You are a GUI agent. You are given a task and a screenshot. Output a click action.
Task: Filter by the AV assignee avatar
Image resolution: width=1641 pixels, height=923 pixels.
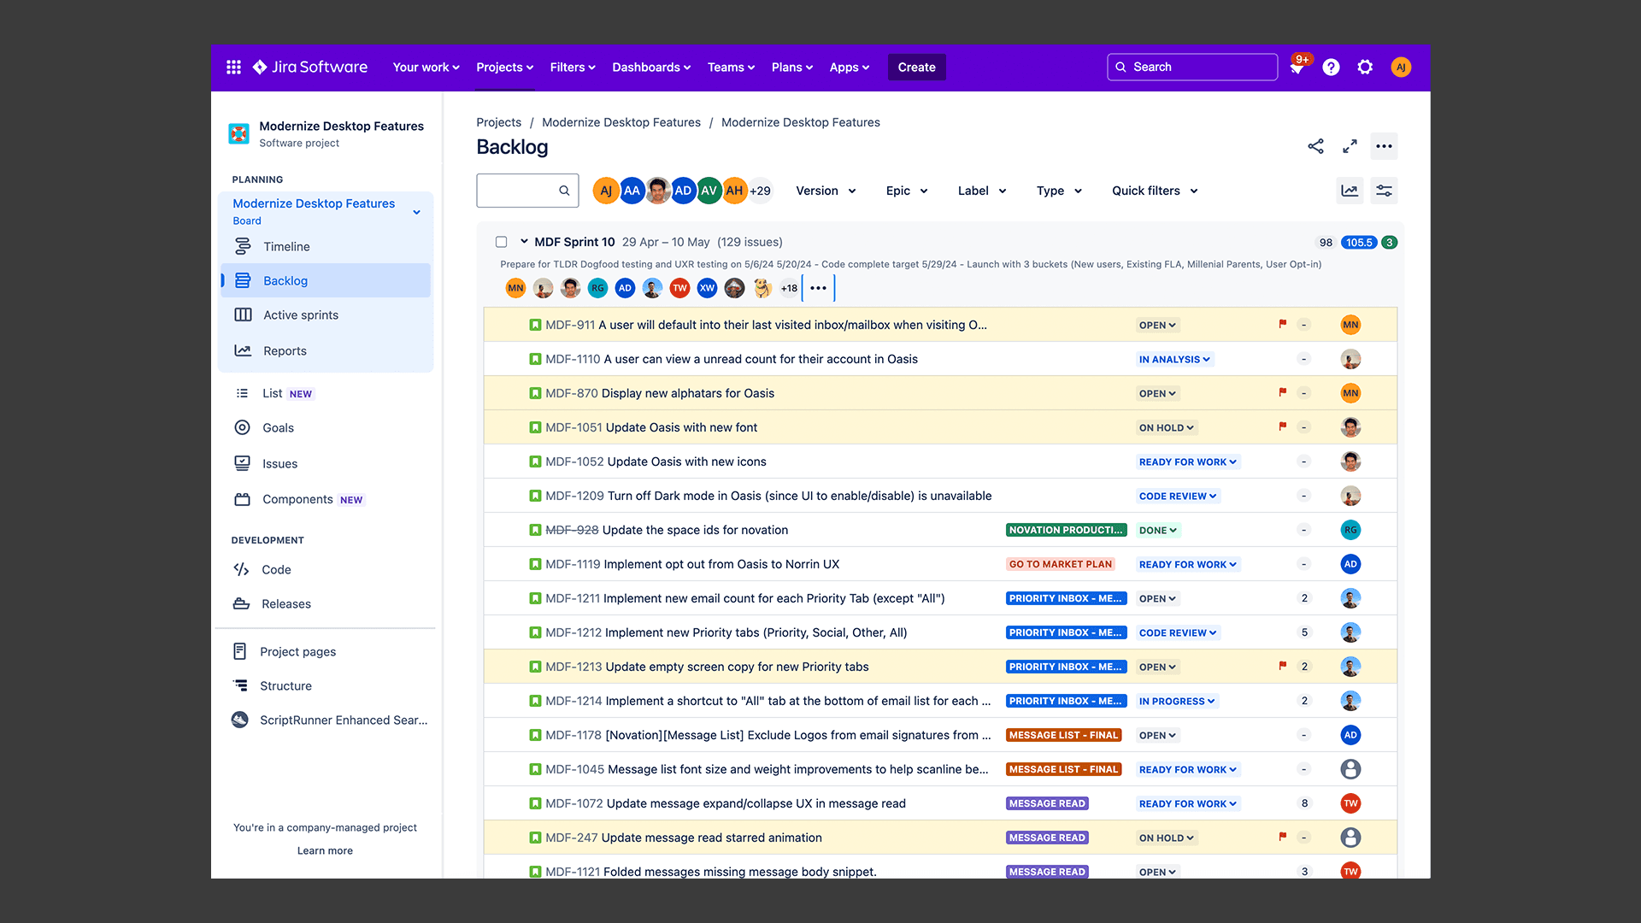[x=709, y=191]
